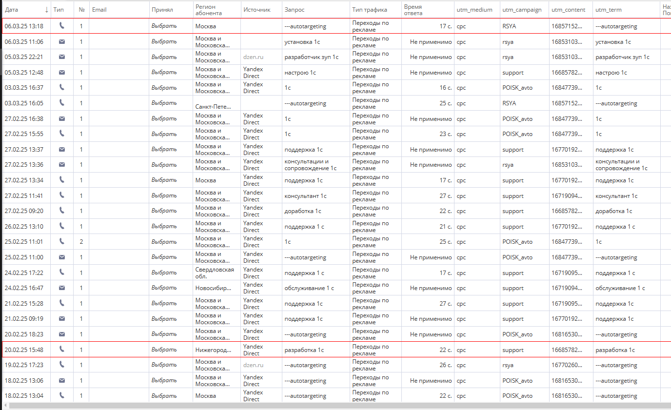Sort the table by the Тип column header
The image size is (671, 410).
pos(59,10)
